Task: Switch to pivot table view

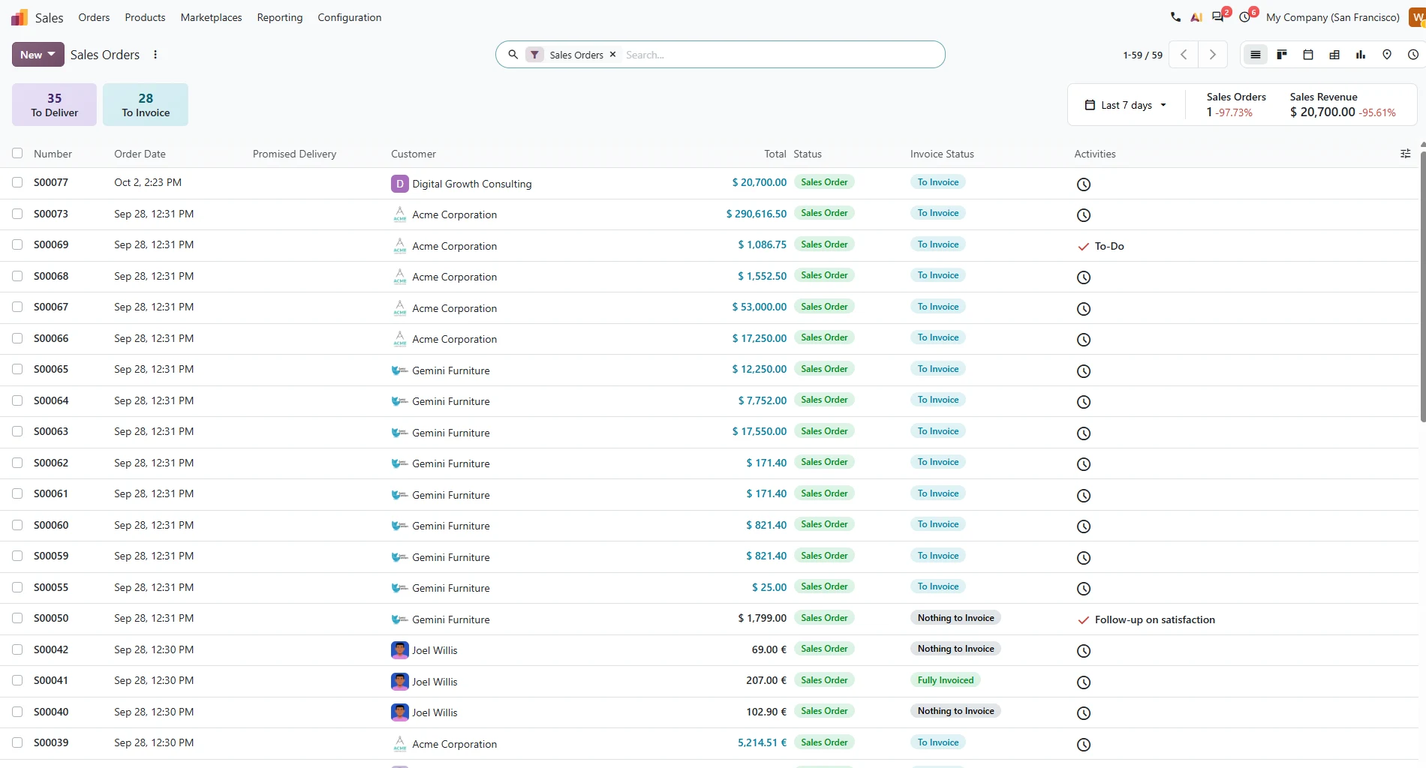Action: 1334,55
